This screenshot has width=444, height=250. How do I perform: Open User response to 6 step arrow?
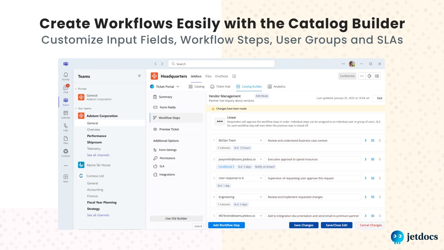(x=365, y=178)
